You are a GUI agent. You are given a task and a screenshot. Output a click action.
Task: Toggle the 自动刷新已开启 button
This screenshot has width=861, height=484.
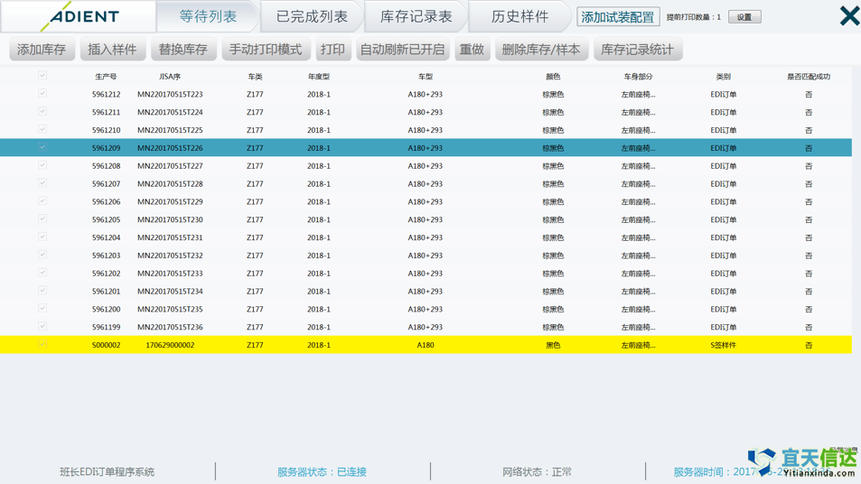pyautogui.click(x=402, y=50)
